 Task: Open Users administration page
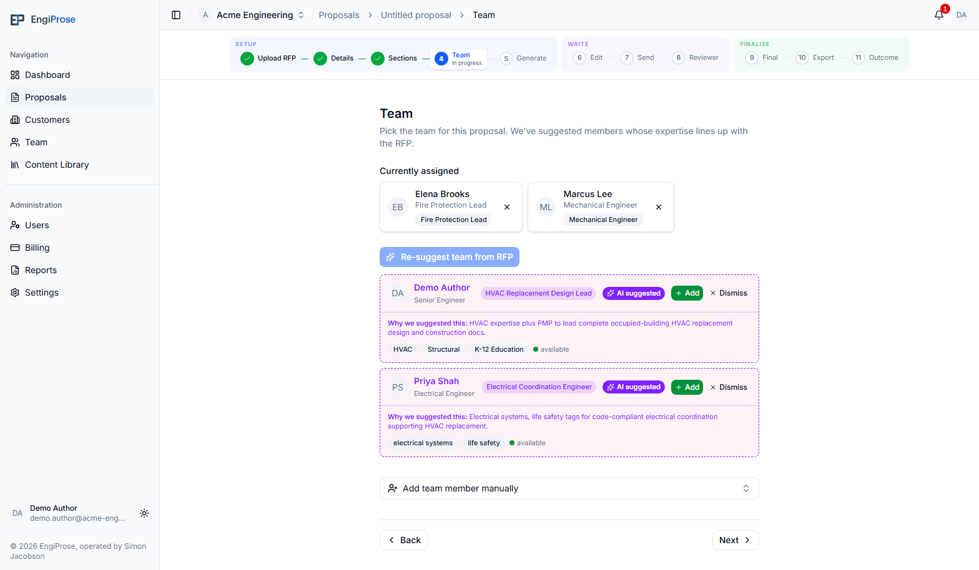(79, 225)
